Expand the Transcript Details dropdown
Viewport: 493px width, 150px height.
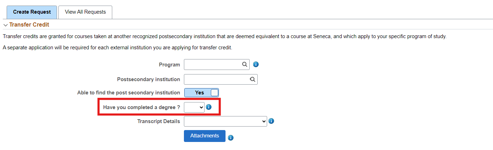pos(225,121)
